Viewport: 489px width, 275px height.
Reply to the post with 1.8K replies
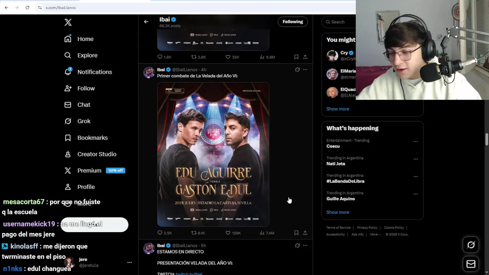[164, 57]
